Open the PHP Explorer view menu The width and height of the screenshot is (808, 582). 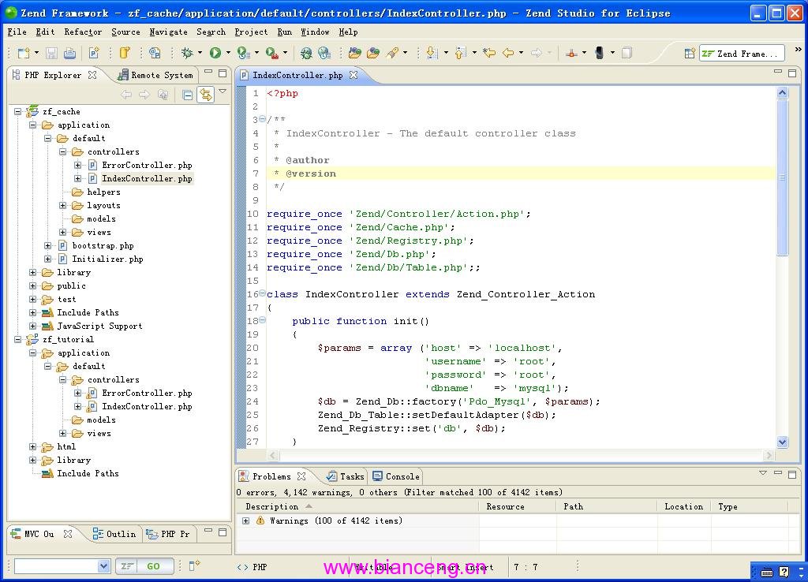click(x=223, y=91)
